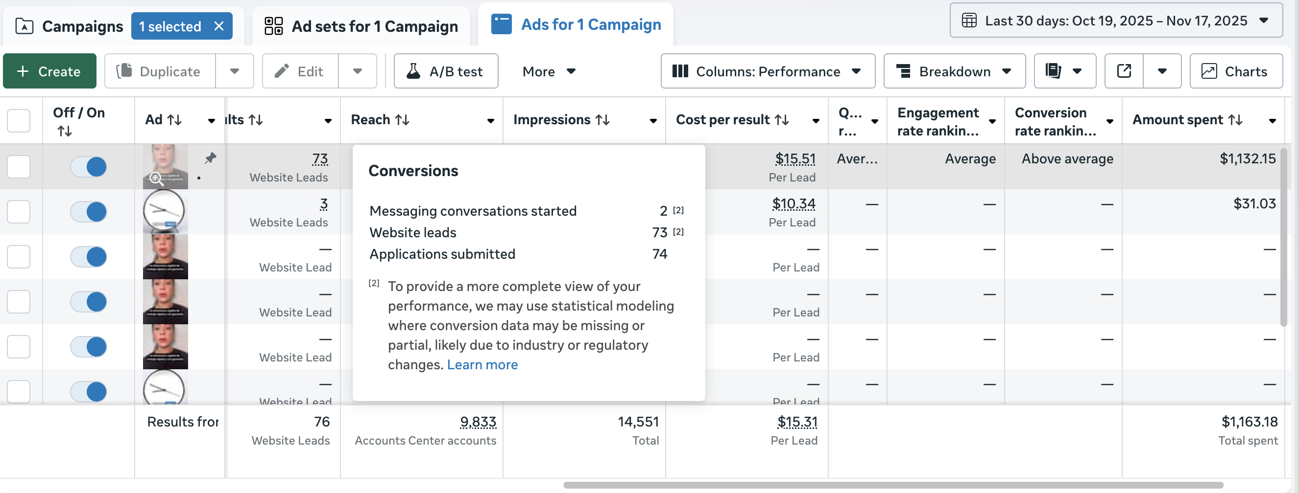
Task: Expand the Columns: Performance dropdown
Action: pyautogui.click(x=768, y=71)
